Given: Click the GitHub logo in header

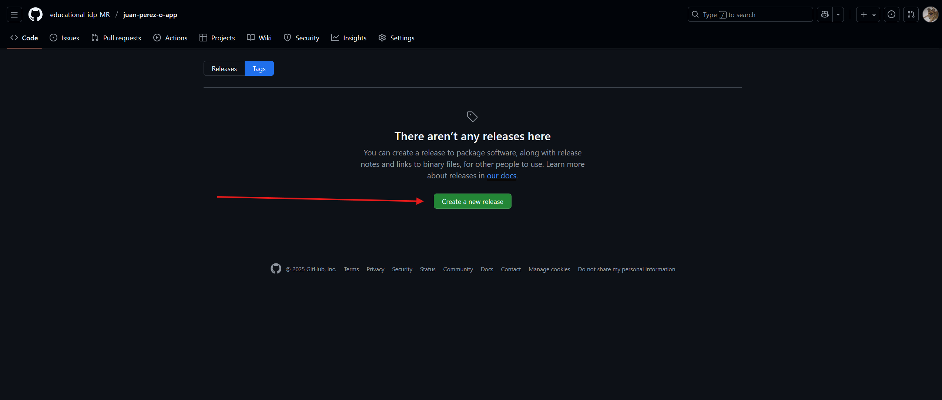Looking at the screenshot, I should (x=36, y=15).
